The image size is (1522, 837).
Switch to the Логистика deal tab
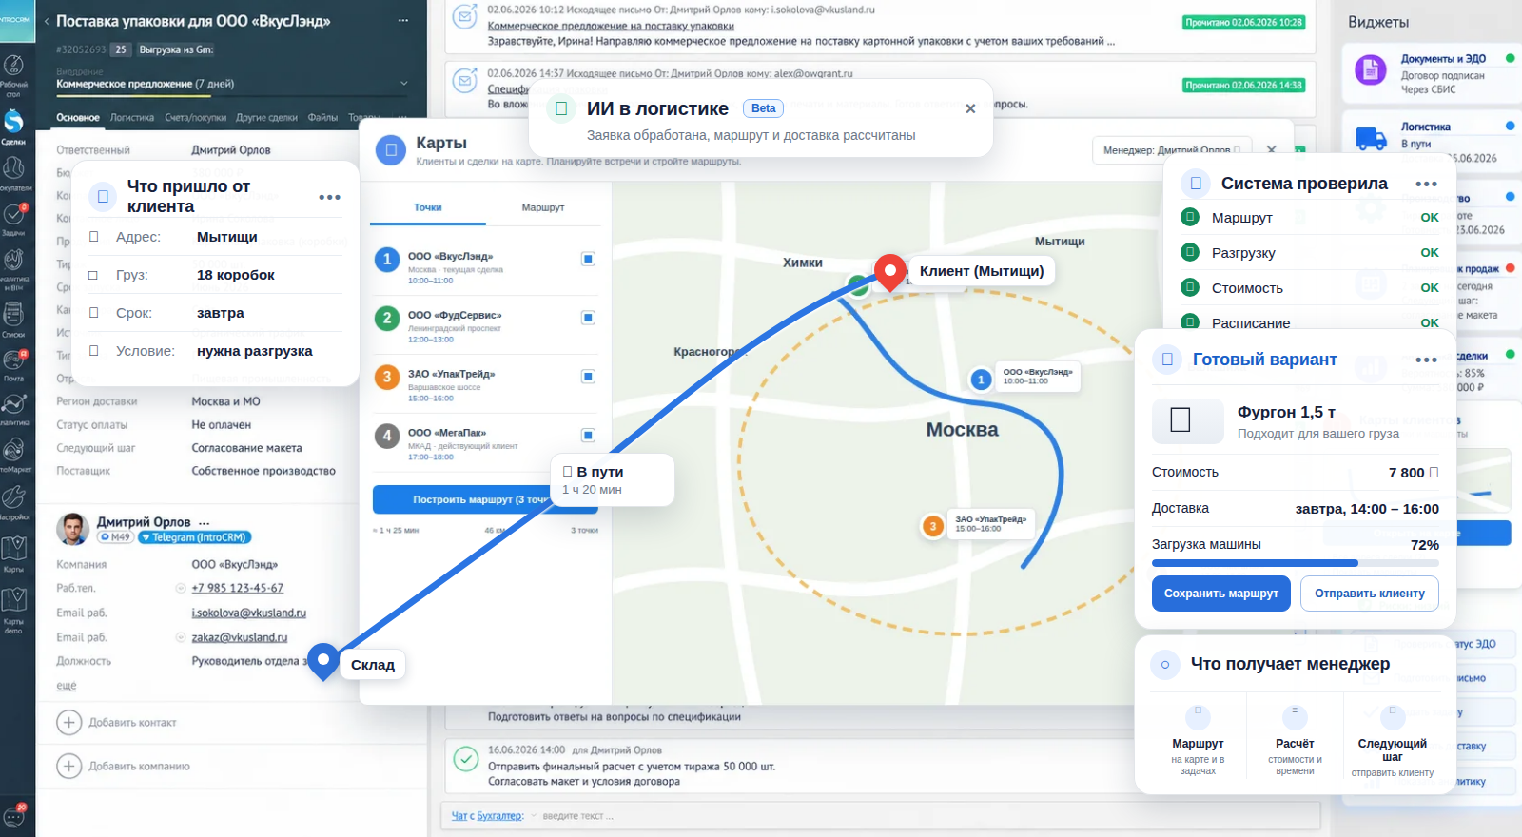[x=131, y=118]
